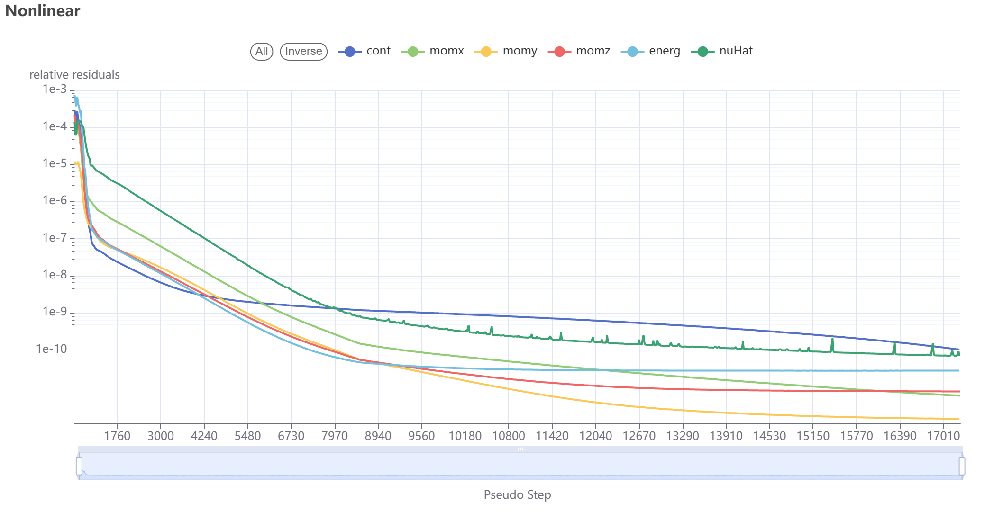Toggle the red momz legend icon
This screenshot has width=1003, height=521.
click(x=559, y=52)
